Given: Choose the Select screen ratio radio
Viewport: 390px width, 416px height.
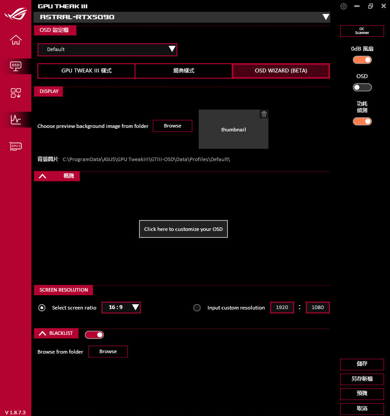Looking at the screenshot, I should tap(42, 308).
